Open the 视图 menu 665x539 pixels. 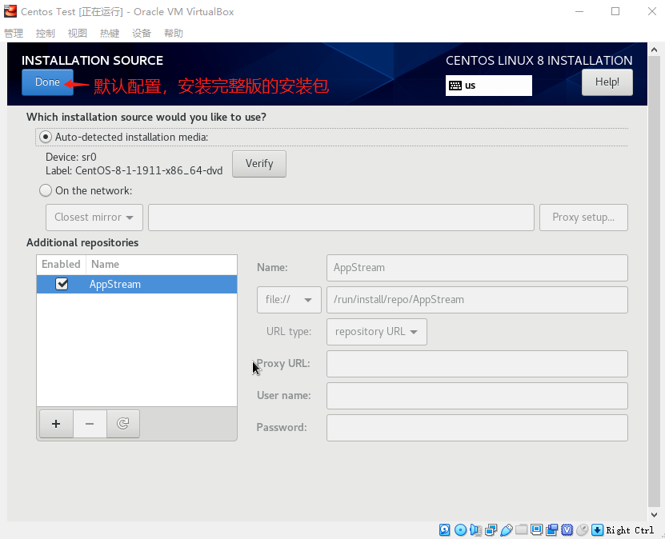(x=77, y=33)
